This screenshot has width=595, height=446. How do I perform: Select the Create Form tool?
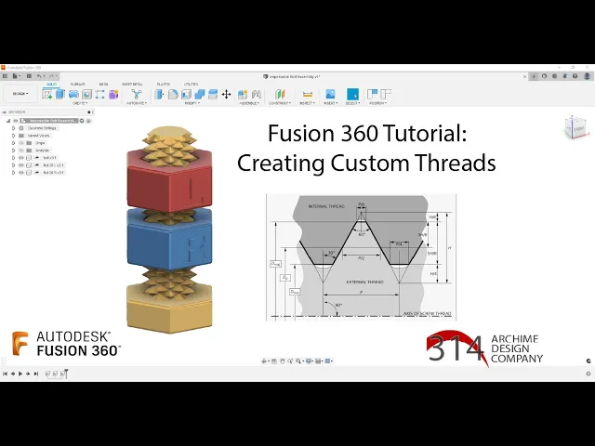pos(113,94)
